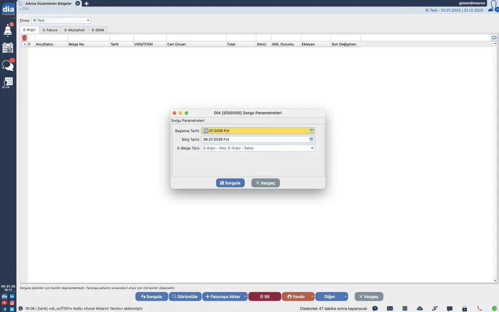Open calendar picker for Başlama Tarihi
Image resolution: width=499 pixels, height=312 pixels.
pyautogui.click(x=311, y=130)
